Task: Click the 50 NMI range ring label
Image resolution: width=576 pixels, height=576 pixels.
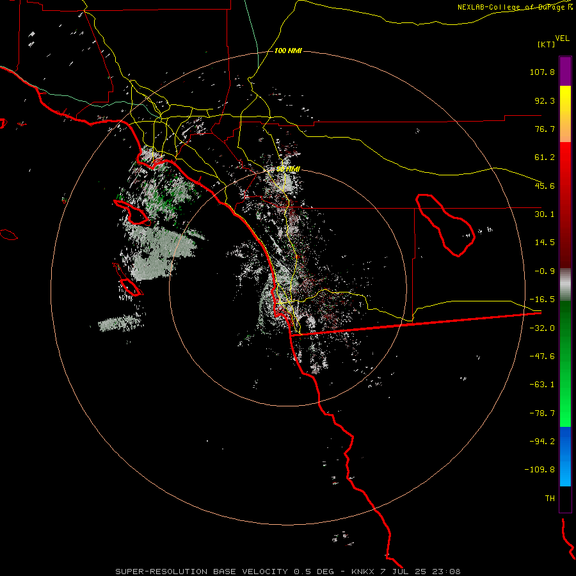Action: [x=288, y=170]
